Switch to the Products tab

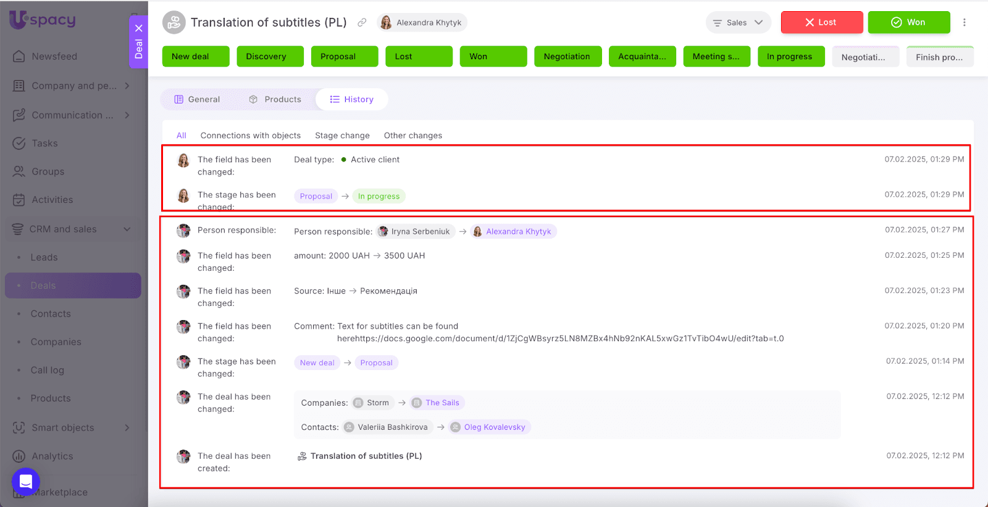275,99
